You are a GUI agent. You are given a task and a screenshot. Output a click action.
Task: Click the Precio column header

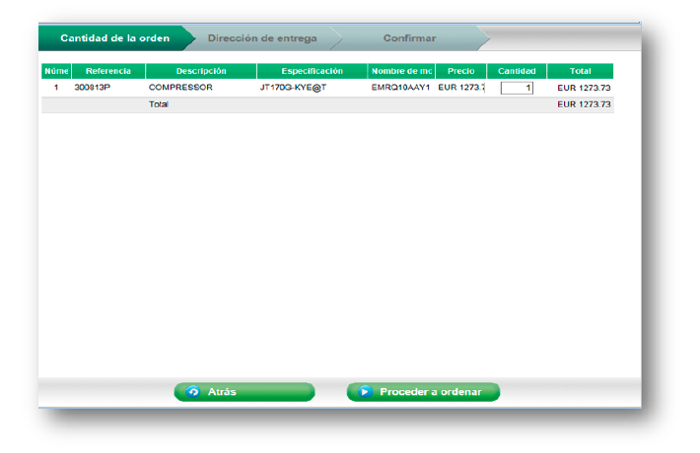click(460, 71)
